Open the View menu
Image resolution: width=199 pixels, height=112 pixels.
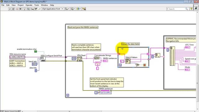(x=13, y=5)
